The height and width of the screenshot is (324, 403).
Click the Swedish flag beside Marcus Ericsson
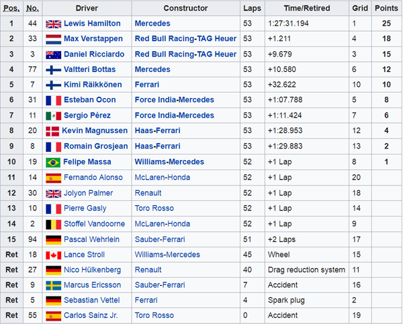54,286
